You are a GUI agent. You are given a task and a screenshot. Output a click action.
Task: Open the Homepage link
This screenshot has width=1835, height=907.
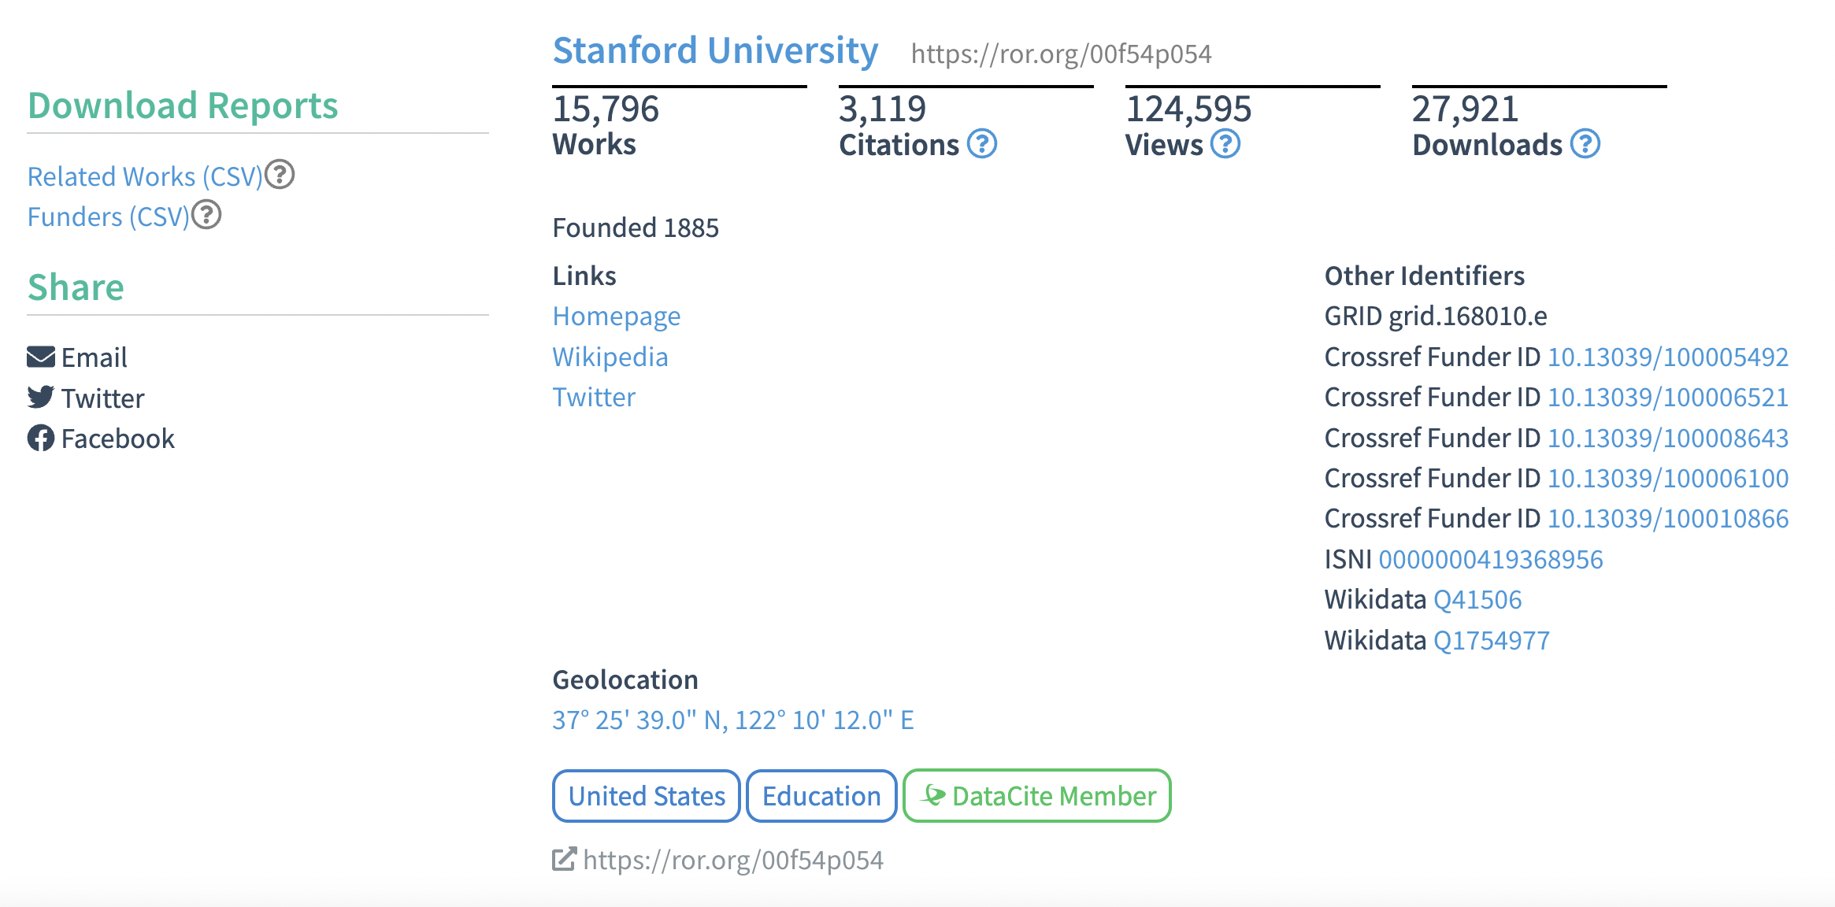(x=616, y=317)
